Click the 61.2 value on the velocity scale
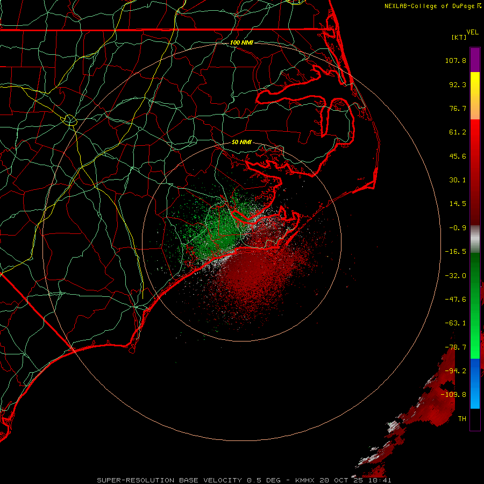The width and height of the screenshot is (484, 484). (x=458, y=132)
